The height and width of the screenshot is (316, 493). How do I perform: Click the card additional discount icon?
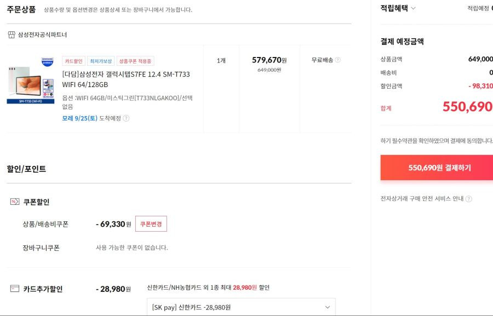[x=15, y=288]
